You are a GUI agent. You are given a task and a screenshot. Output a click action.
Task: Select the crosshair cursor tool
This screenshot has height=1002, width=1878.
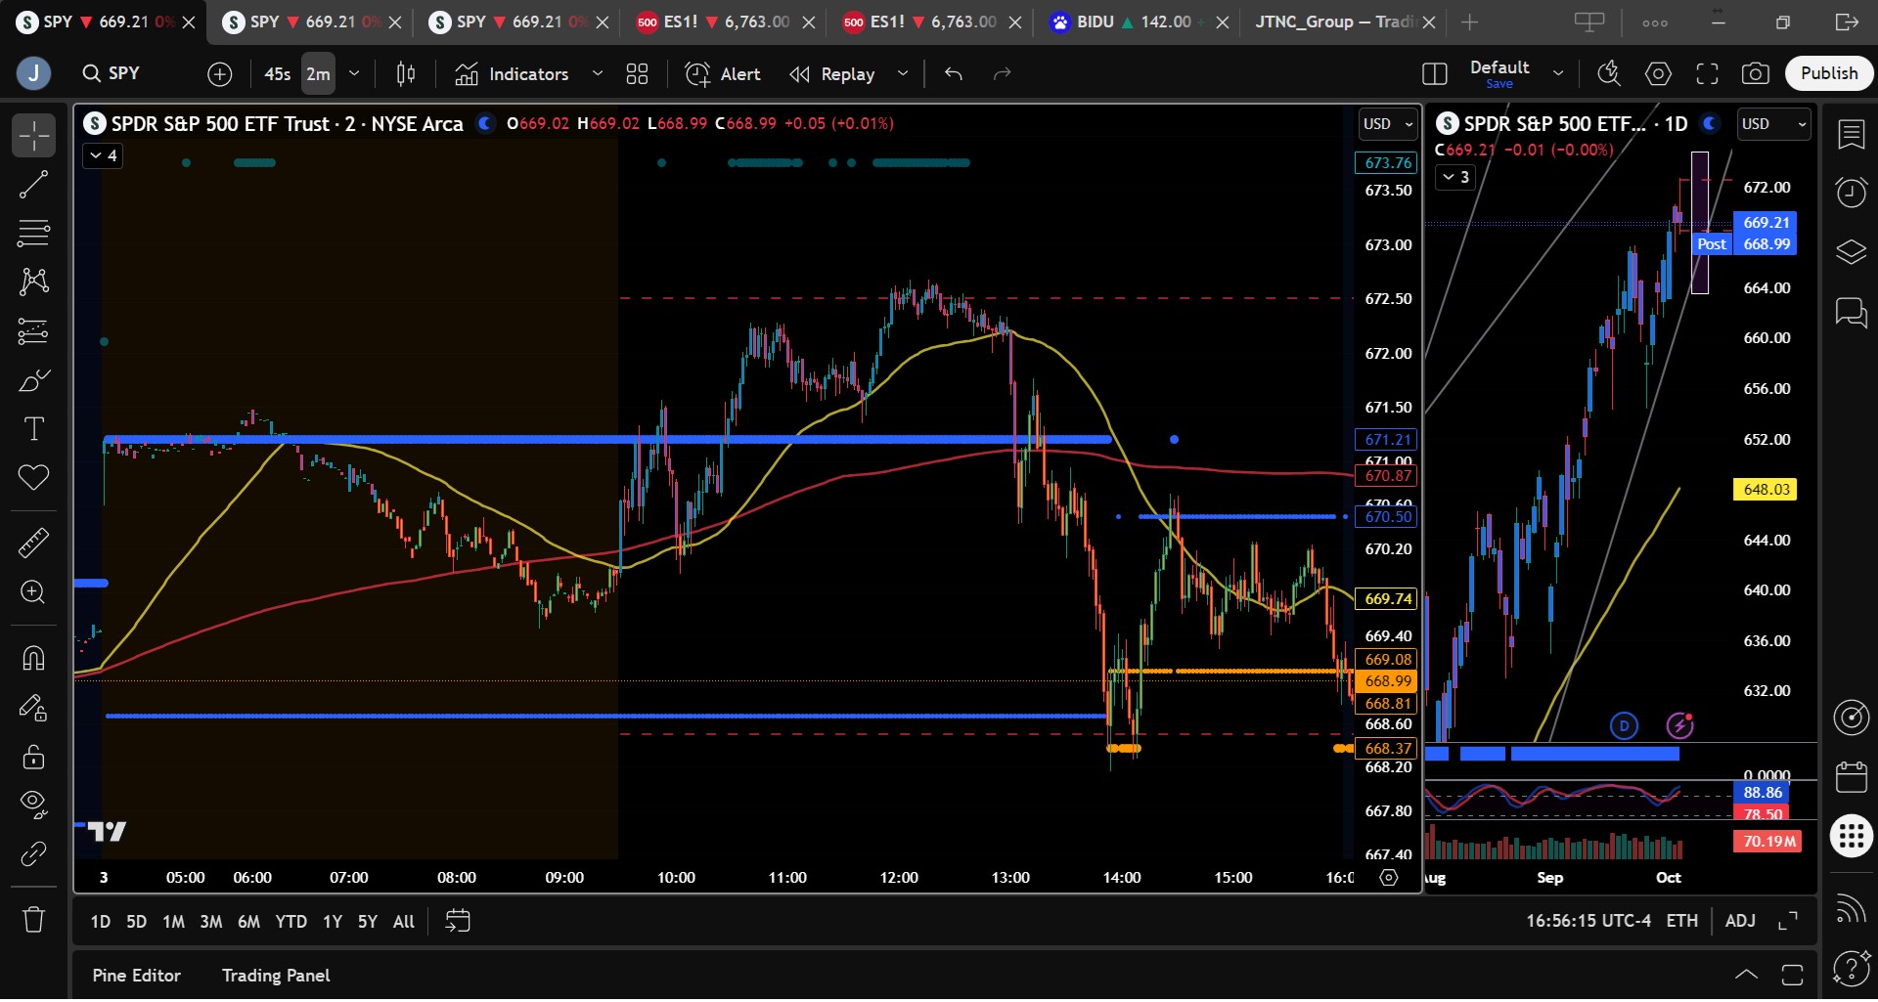pos(33,136)
